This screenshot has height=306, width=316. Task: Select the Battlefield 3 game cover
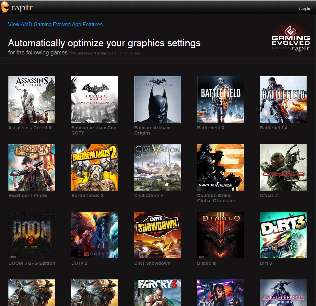pyautogui.click(x=220, y=100)
